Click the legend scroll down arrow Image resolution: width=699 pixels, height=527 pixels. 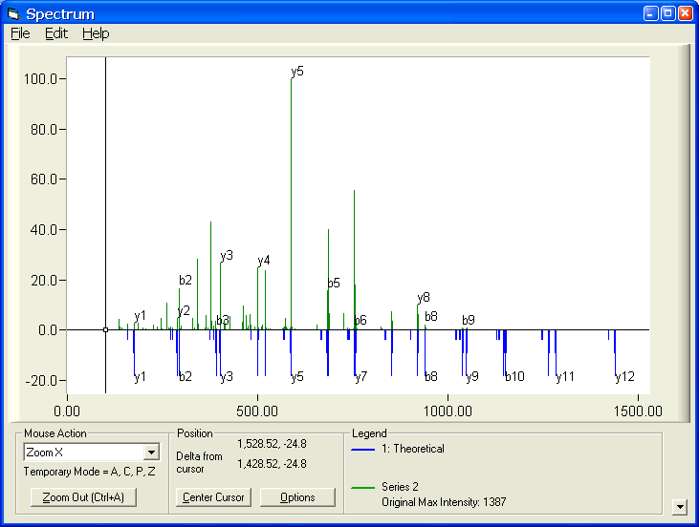[679, 507]
